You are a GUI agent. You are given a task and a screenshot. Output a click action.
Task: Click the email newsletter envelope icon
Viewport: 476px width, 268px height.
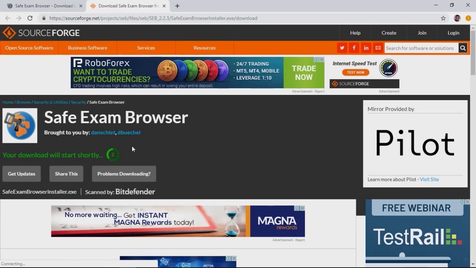[378, 48]
